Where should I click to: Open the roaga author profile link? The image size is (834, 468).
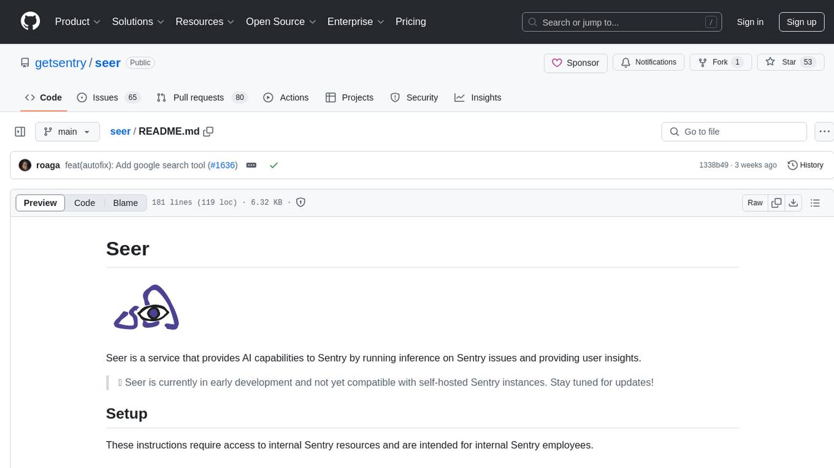(x=48, y=165)
